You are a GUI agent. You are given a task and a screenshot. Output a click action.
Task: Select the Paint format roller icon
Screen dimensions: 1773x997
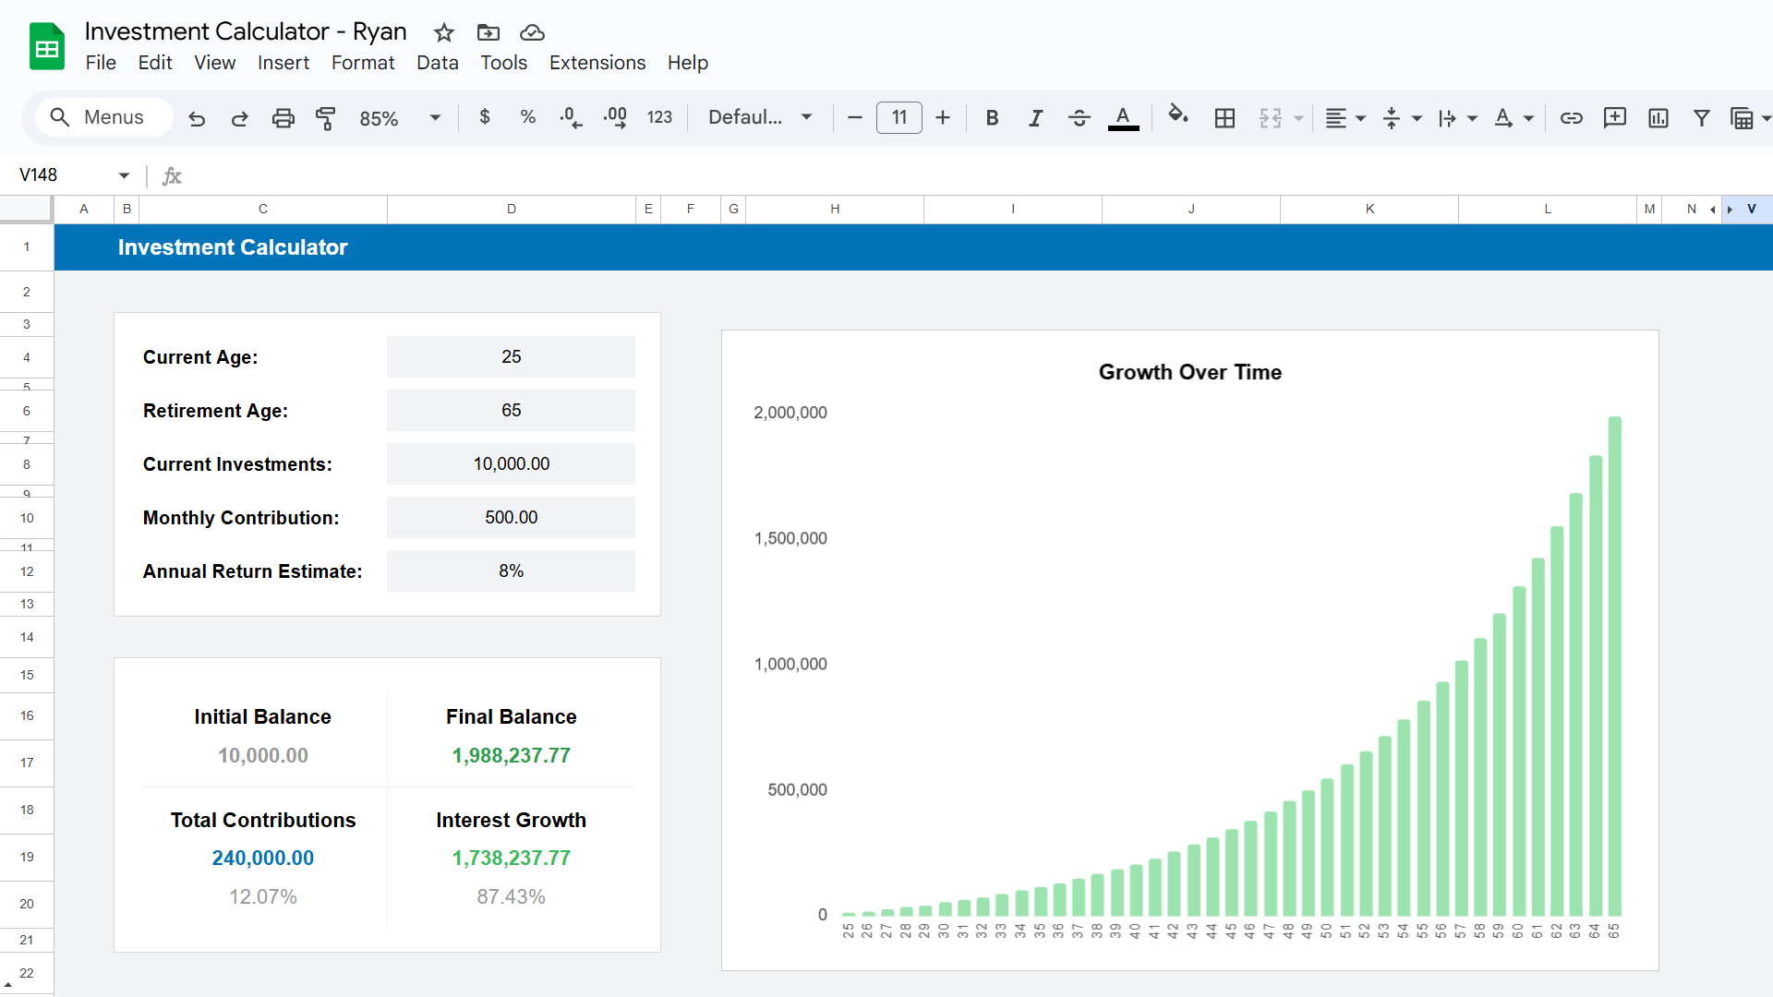pos(326,118)
